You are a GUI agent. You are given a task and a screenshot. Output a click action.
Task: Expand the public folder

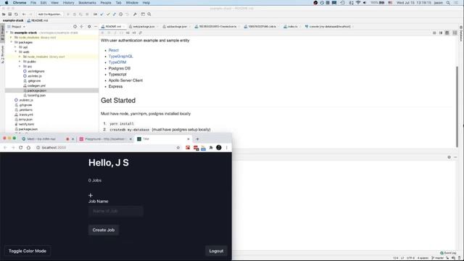[x=20, y=62]
